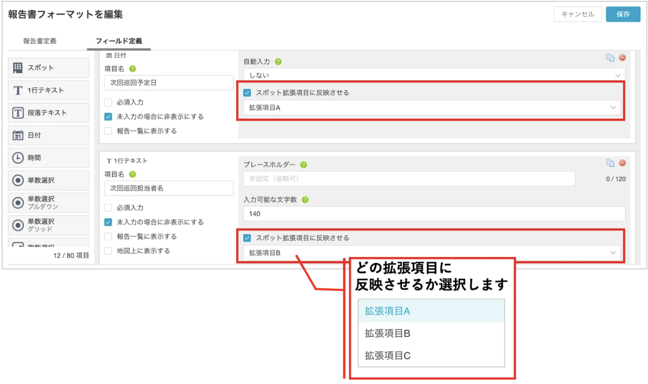Click the 入力可能な文字数 input showing 140

[x=434, y=214]
